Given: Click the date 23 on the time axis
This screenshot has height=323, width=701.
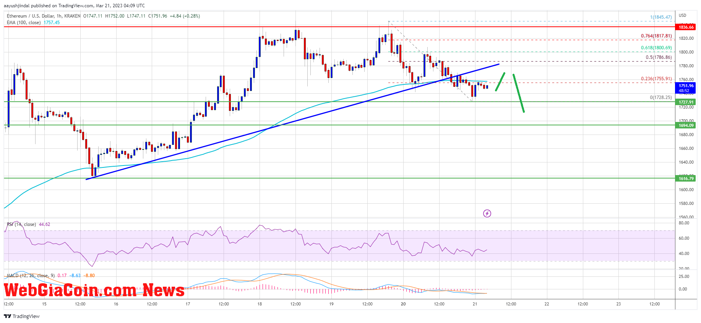Looking at the screenshot, I should [618, 304].
